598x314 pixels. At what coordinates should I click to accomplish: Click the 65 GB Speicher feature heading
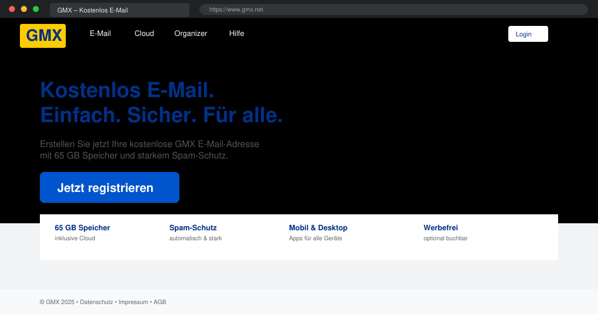[x=82, y=228]
